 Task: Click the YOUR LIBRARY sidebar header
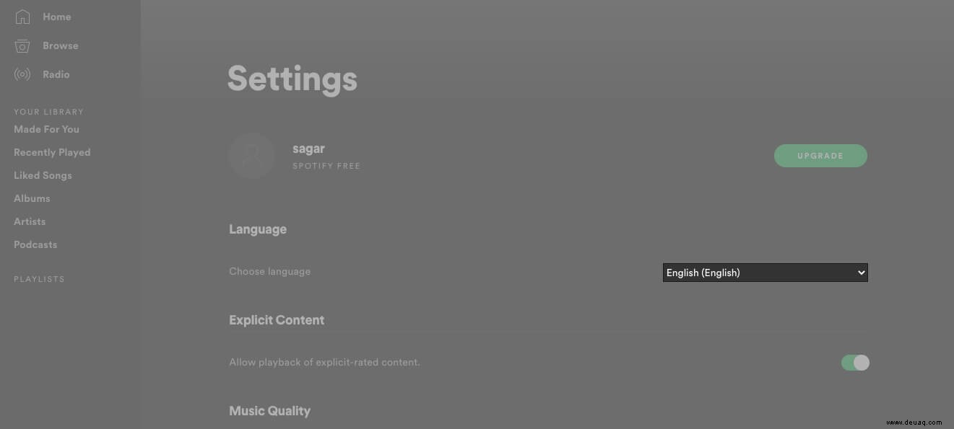tap(48, 112)
